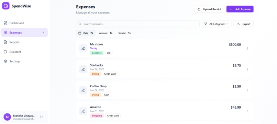Click the Credit Card tag on Amazon
This screenshot has width=277, height=124.
tap(113, 116)
